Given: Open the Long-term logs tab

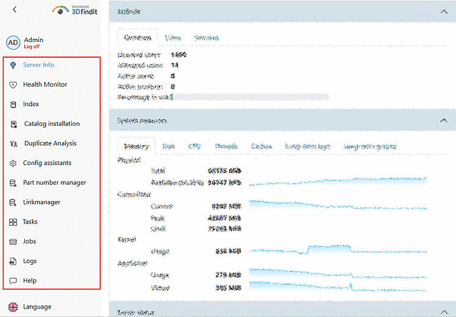Looking at the screenshot, I should point(308,146).
